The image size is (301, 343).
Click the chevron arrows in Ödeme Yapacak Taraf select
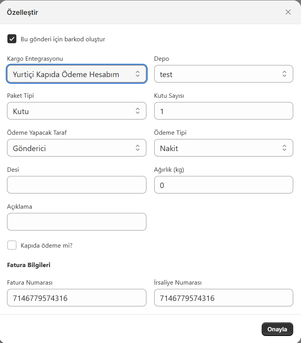(x=137, y=148)
